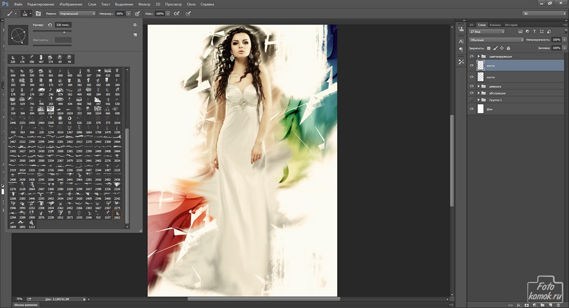Switch to the Каналы tab
The image size is (569, 308).
[x=495, y=25]
